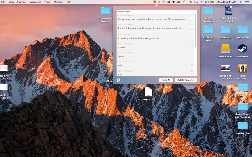Click the volume speaker icon

click(x=207, y=2)
